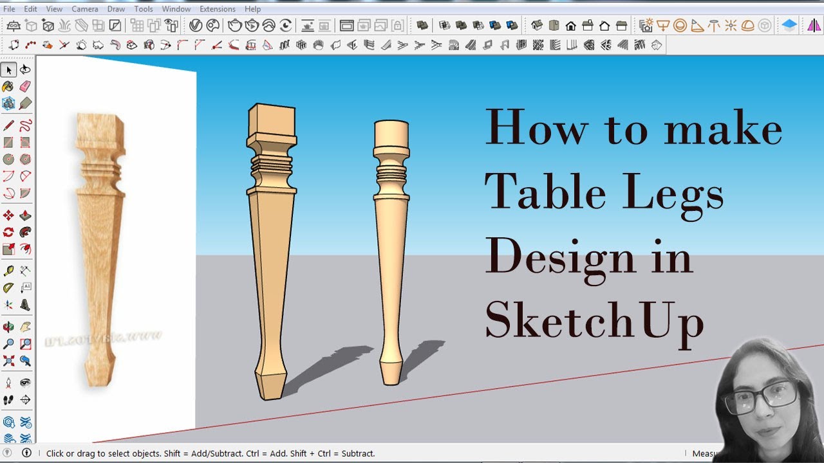Open the Extensions menu
This screenshot has height=463, width=824.
(218, 9)
